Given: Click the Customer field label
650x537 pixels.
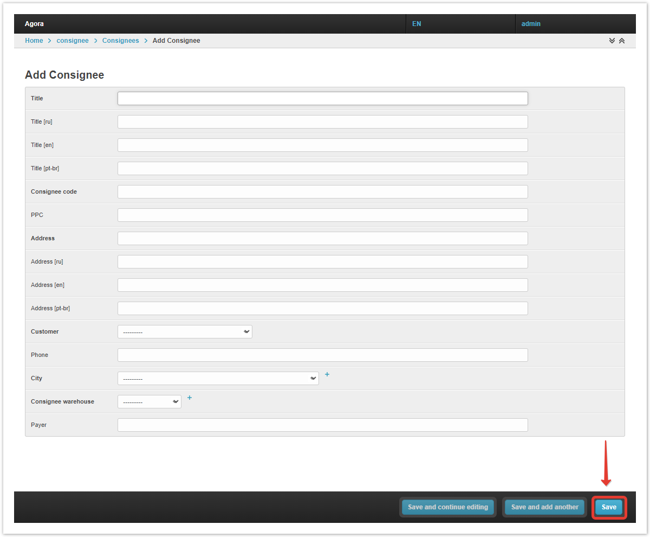Looking at the screenshot, I should [x=45, y=331].
